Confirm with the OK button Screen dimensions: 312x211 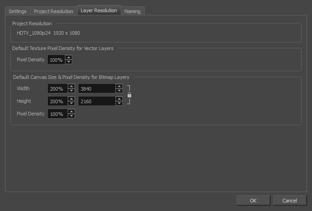pos(253,200)
